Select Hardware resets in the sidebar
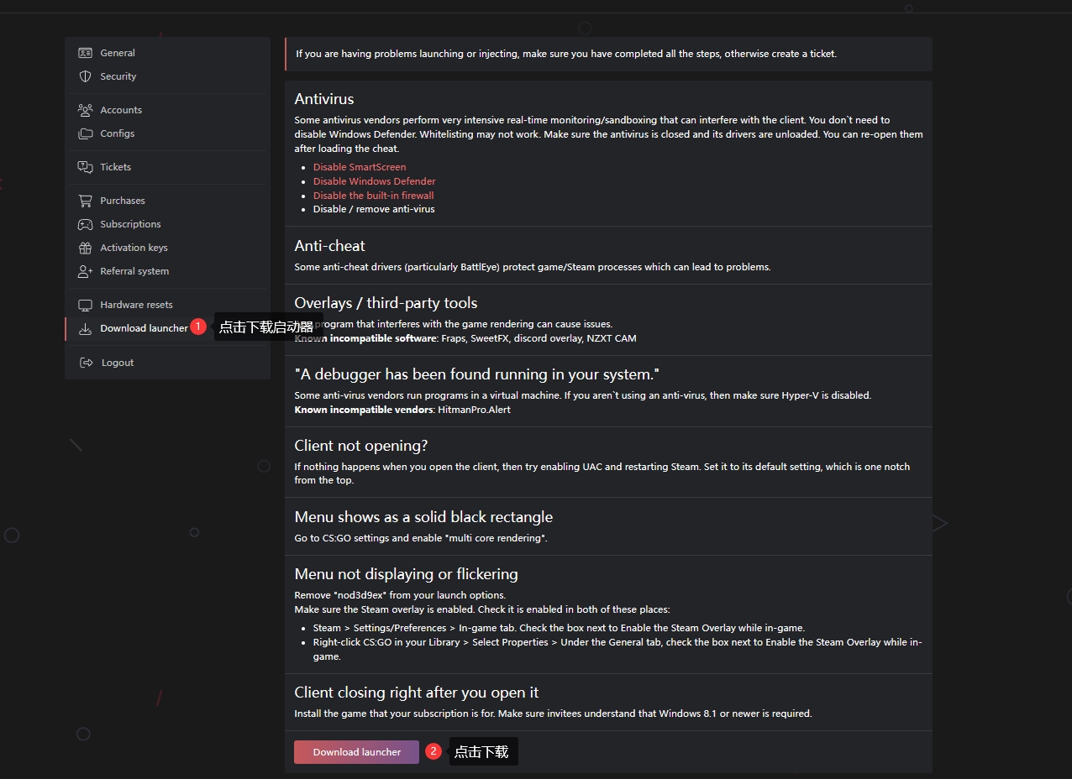The width and height of the screenshot is (1072, 779). (136, 305)
